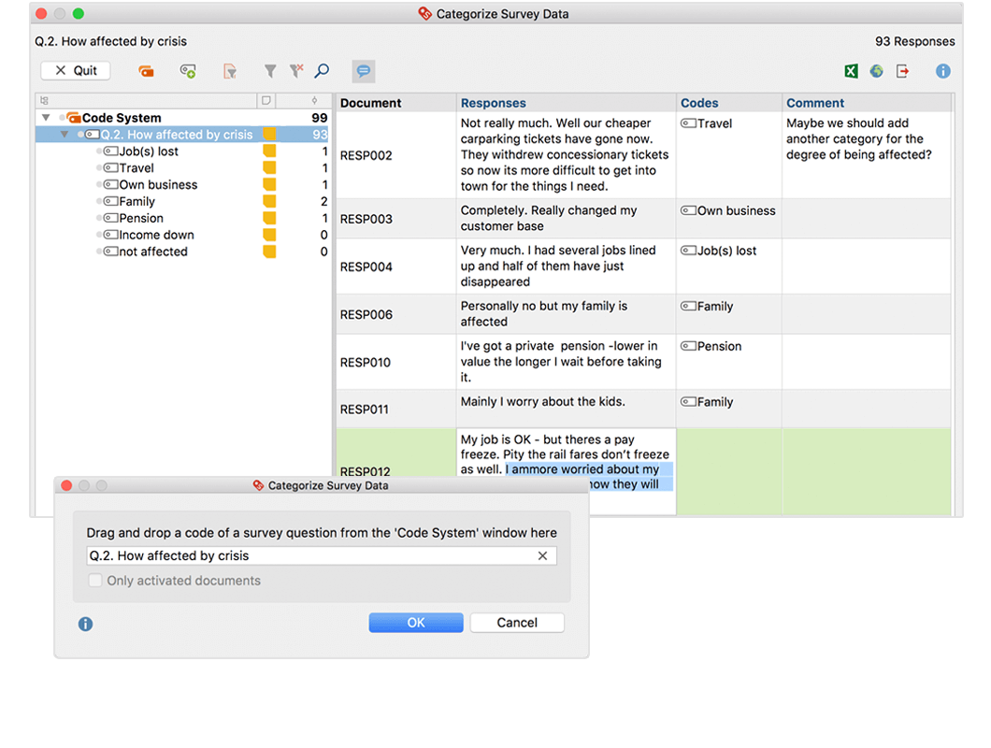Click the orange code system icon in toolbar
The width and height of the screenshot is (991, 748).
146,71
